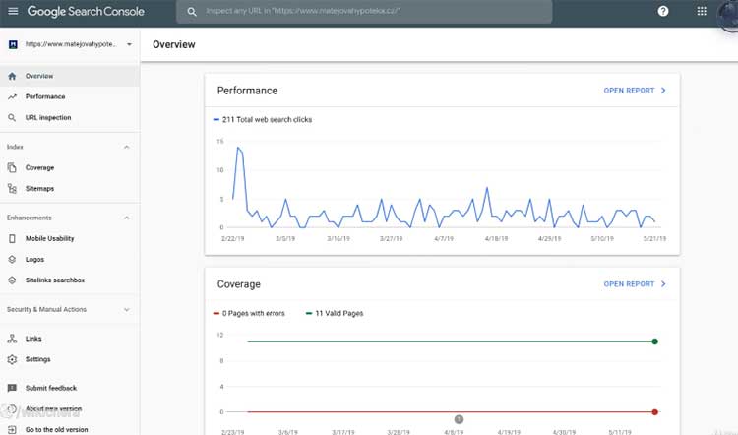Click the Coverage pages icon in sidebar
Screen dimensions: 738x435
[x=12, y=167]
